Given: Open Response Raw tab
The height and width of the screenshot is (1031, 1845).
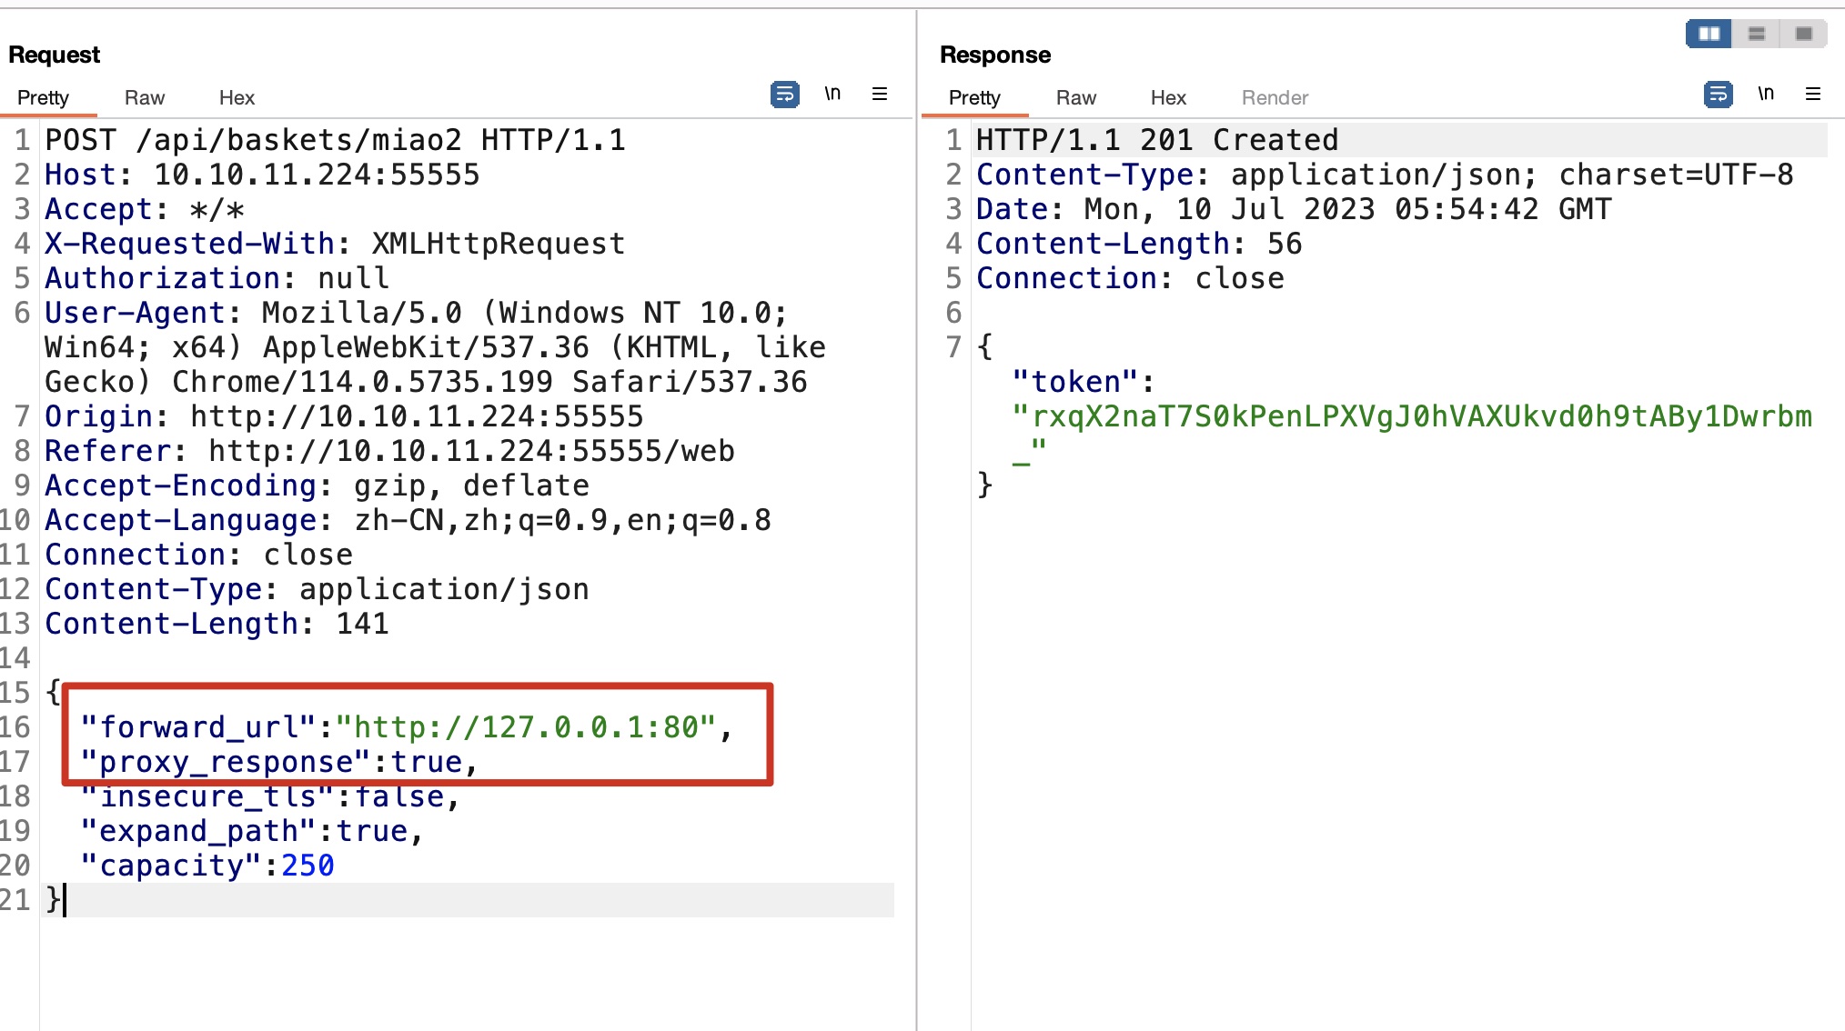Looking at the screenshot, I should pyautogui.click(x=1076, y=98).
